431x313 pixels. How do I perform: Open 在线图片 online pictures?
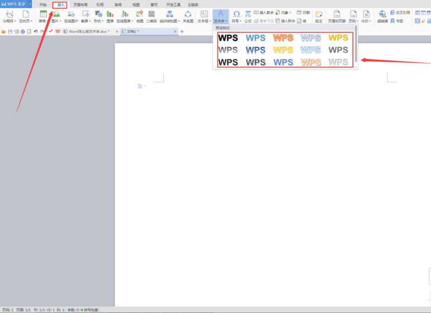pos(71,17)
